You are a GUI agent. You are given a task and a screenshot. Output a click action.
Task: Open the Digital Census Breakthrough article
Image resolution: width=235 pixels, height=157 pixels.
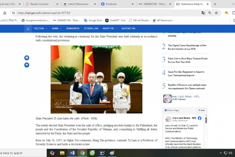click(x=187, y=47)
